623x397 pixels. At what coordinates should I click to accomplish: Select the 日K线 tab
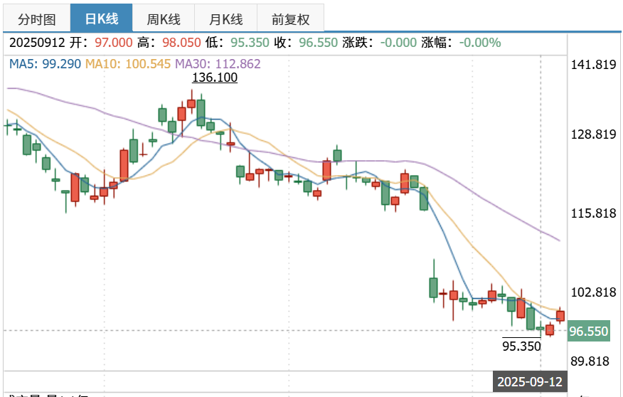(101, 18)
